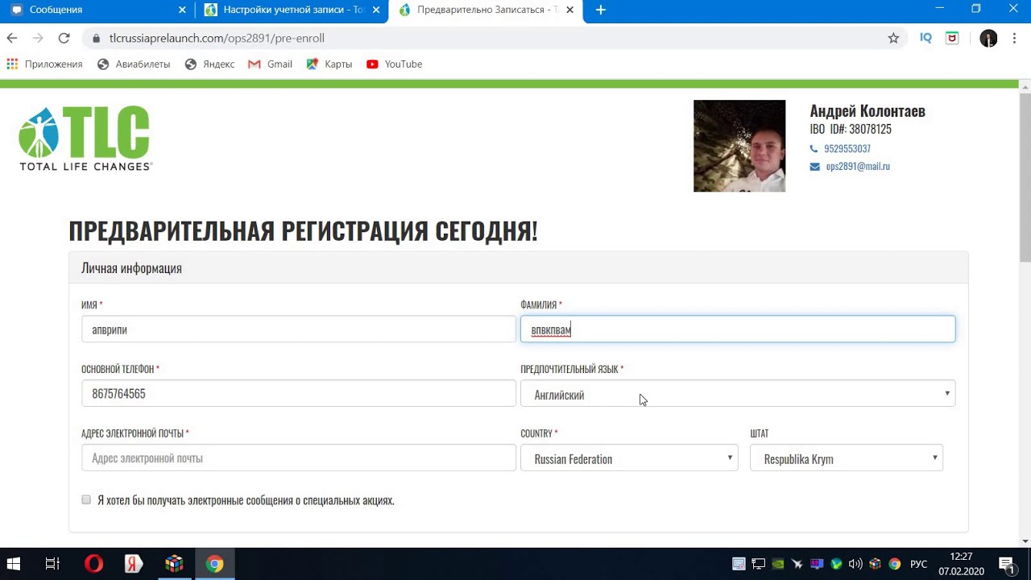Launch Opera from the taskbar

click(94, 564)
